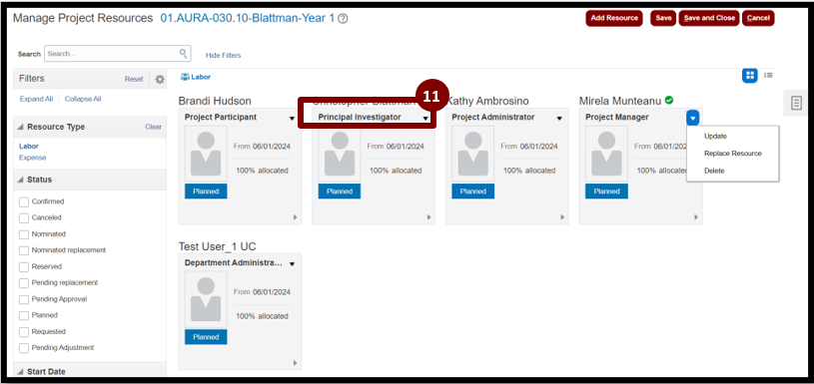Screen dimensions: 814x384
Task: Toggle the Nominated replacement checkbox
Action: (23, 250)
